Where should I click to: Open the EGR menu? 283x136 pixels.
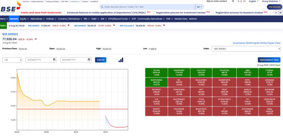pos(169,19)
